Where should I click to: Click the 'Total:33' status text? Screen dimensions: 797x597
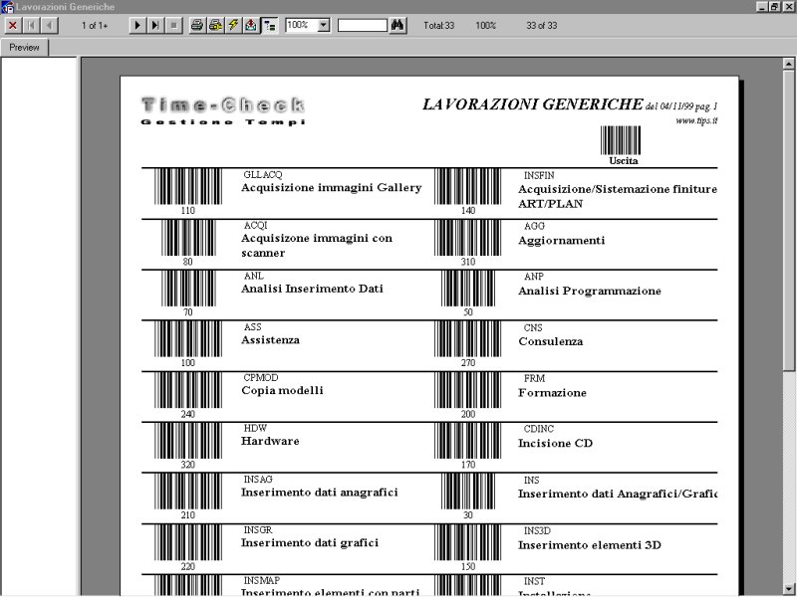(439, 26)
